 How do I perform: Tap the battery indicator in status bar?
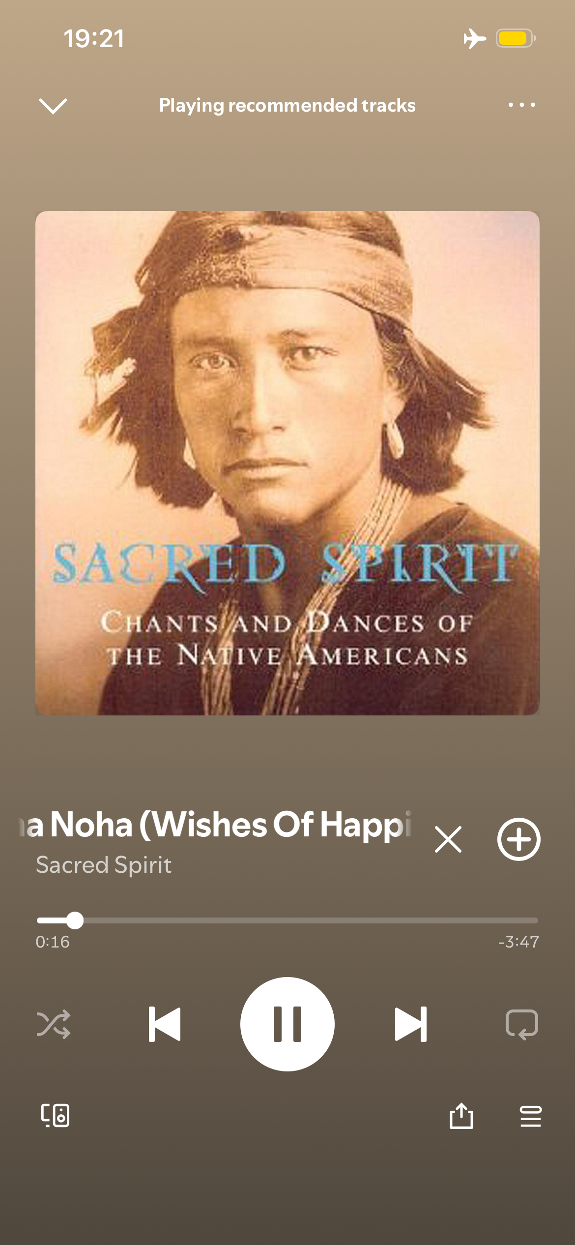tap(516, 38)
